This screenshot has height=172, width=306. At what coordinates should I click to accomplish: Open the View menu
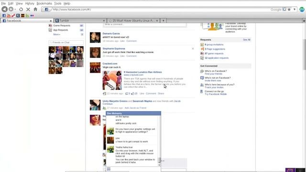point(19,3)
